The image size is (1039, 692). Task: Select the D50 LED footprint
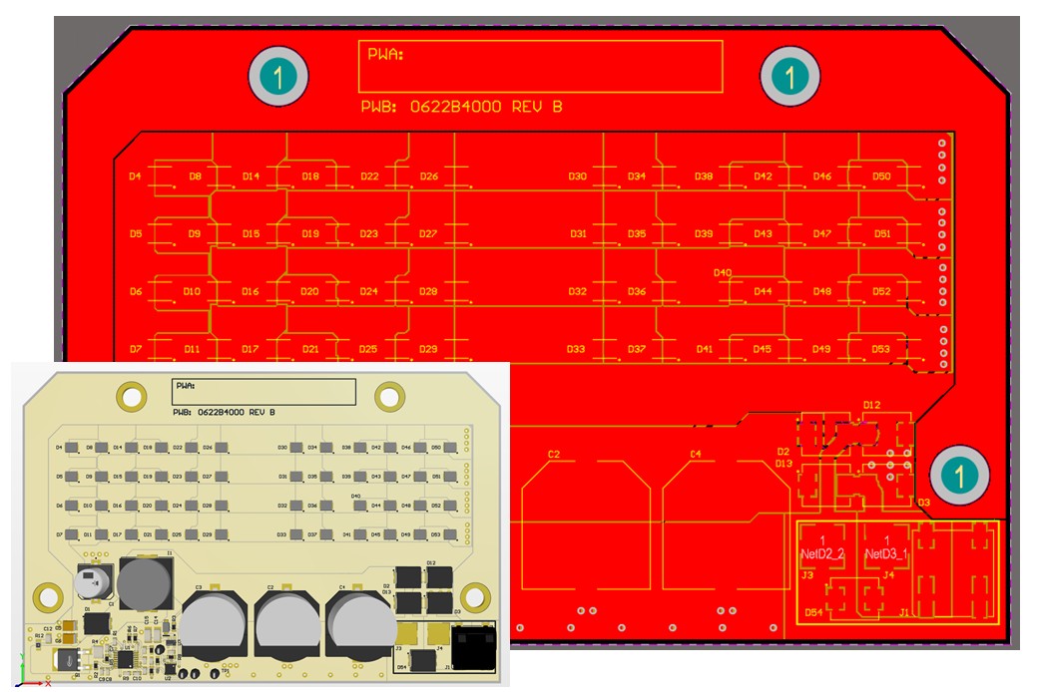[880, 176]
